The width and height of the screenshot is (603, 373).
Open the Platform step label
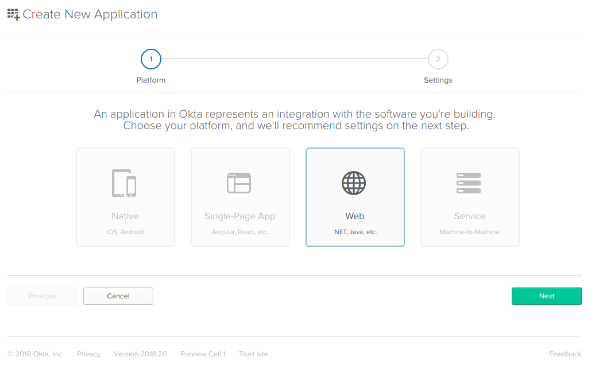click(x=150, y=80)
